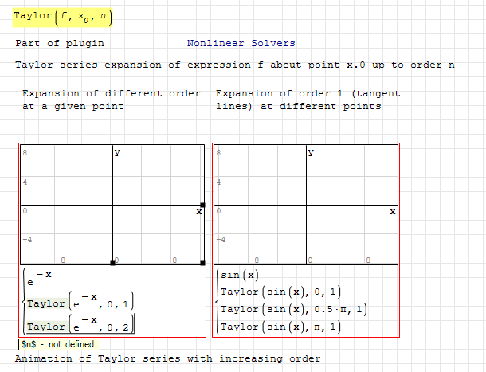The width and height of the screenshot is (486, 372).
Task: Select the 'Animation of Taylor series' text
Action: (x=167, y=359)
